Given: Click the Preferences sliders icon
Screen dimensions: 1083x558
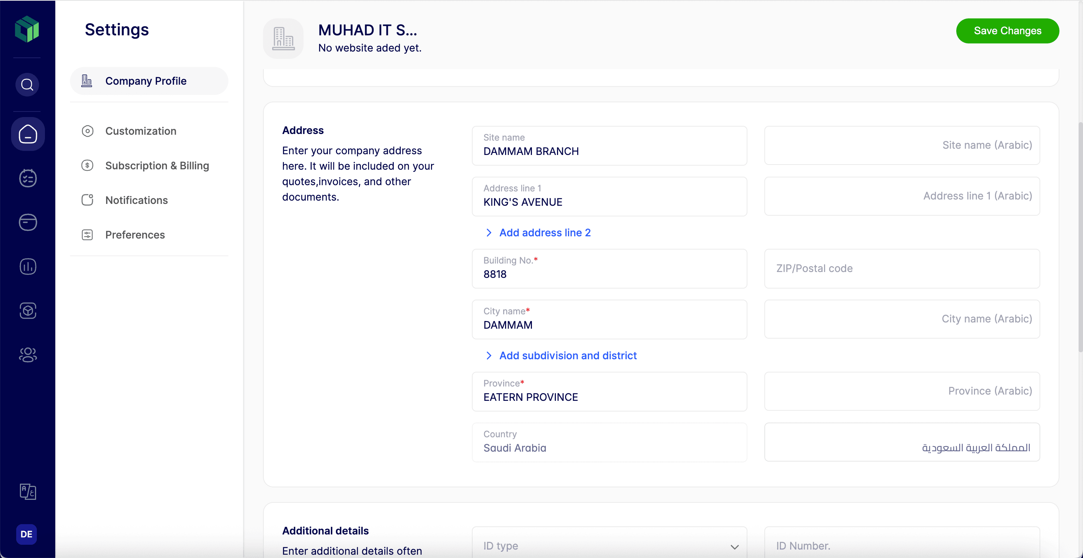Looking at the screenshot, I should click(x=87, y=235).
